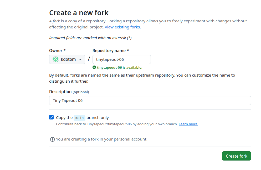Click the "tinytapeout-06 is available" message
261x170 pixels.
pyautogui.click(x=120, y=68)
